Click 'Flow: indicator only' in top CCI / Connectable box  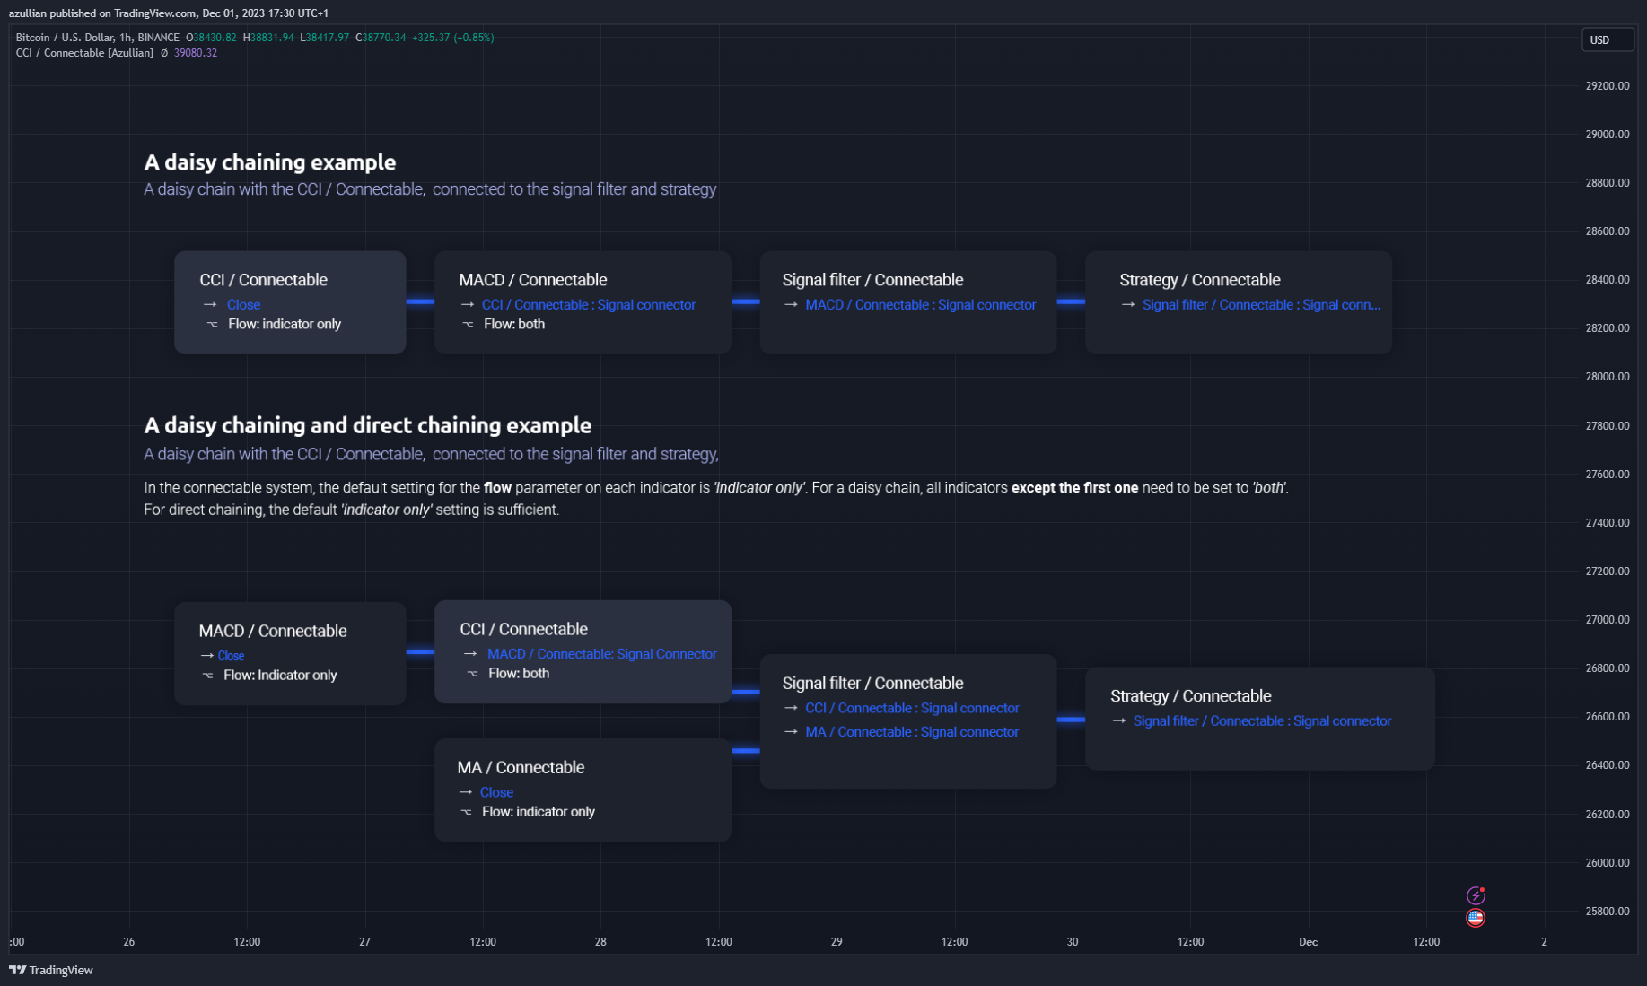pos(285,324)
